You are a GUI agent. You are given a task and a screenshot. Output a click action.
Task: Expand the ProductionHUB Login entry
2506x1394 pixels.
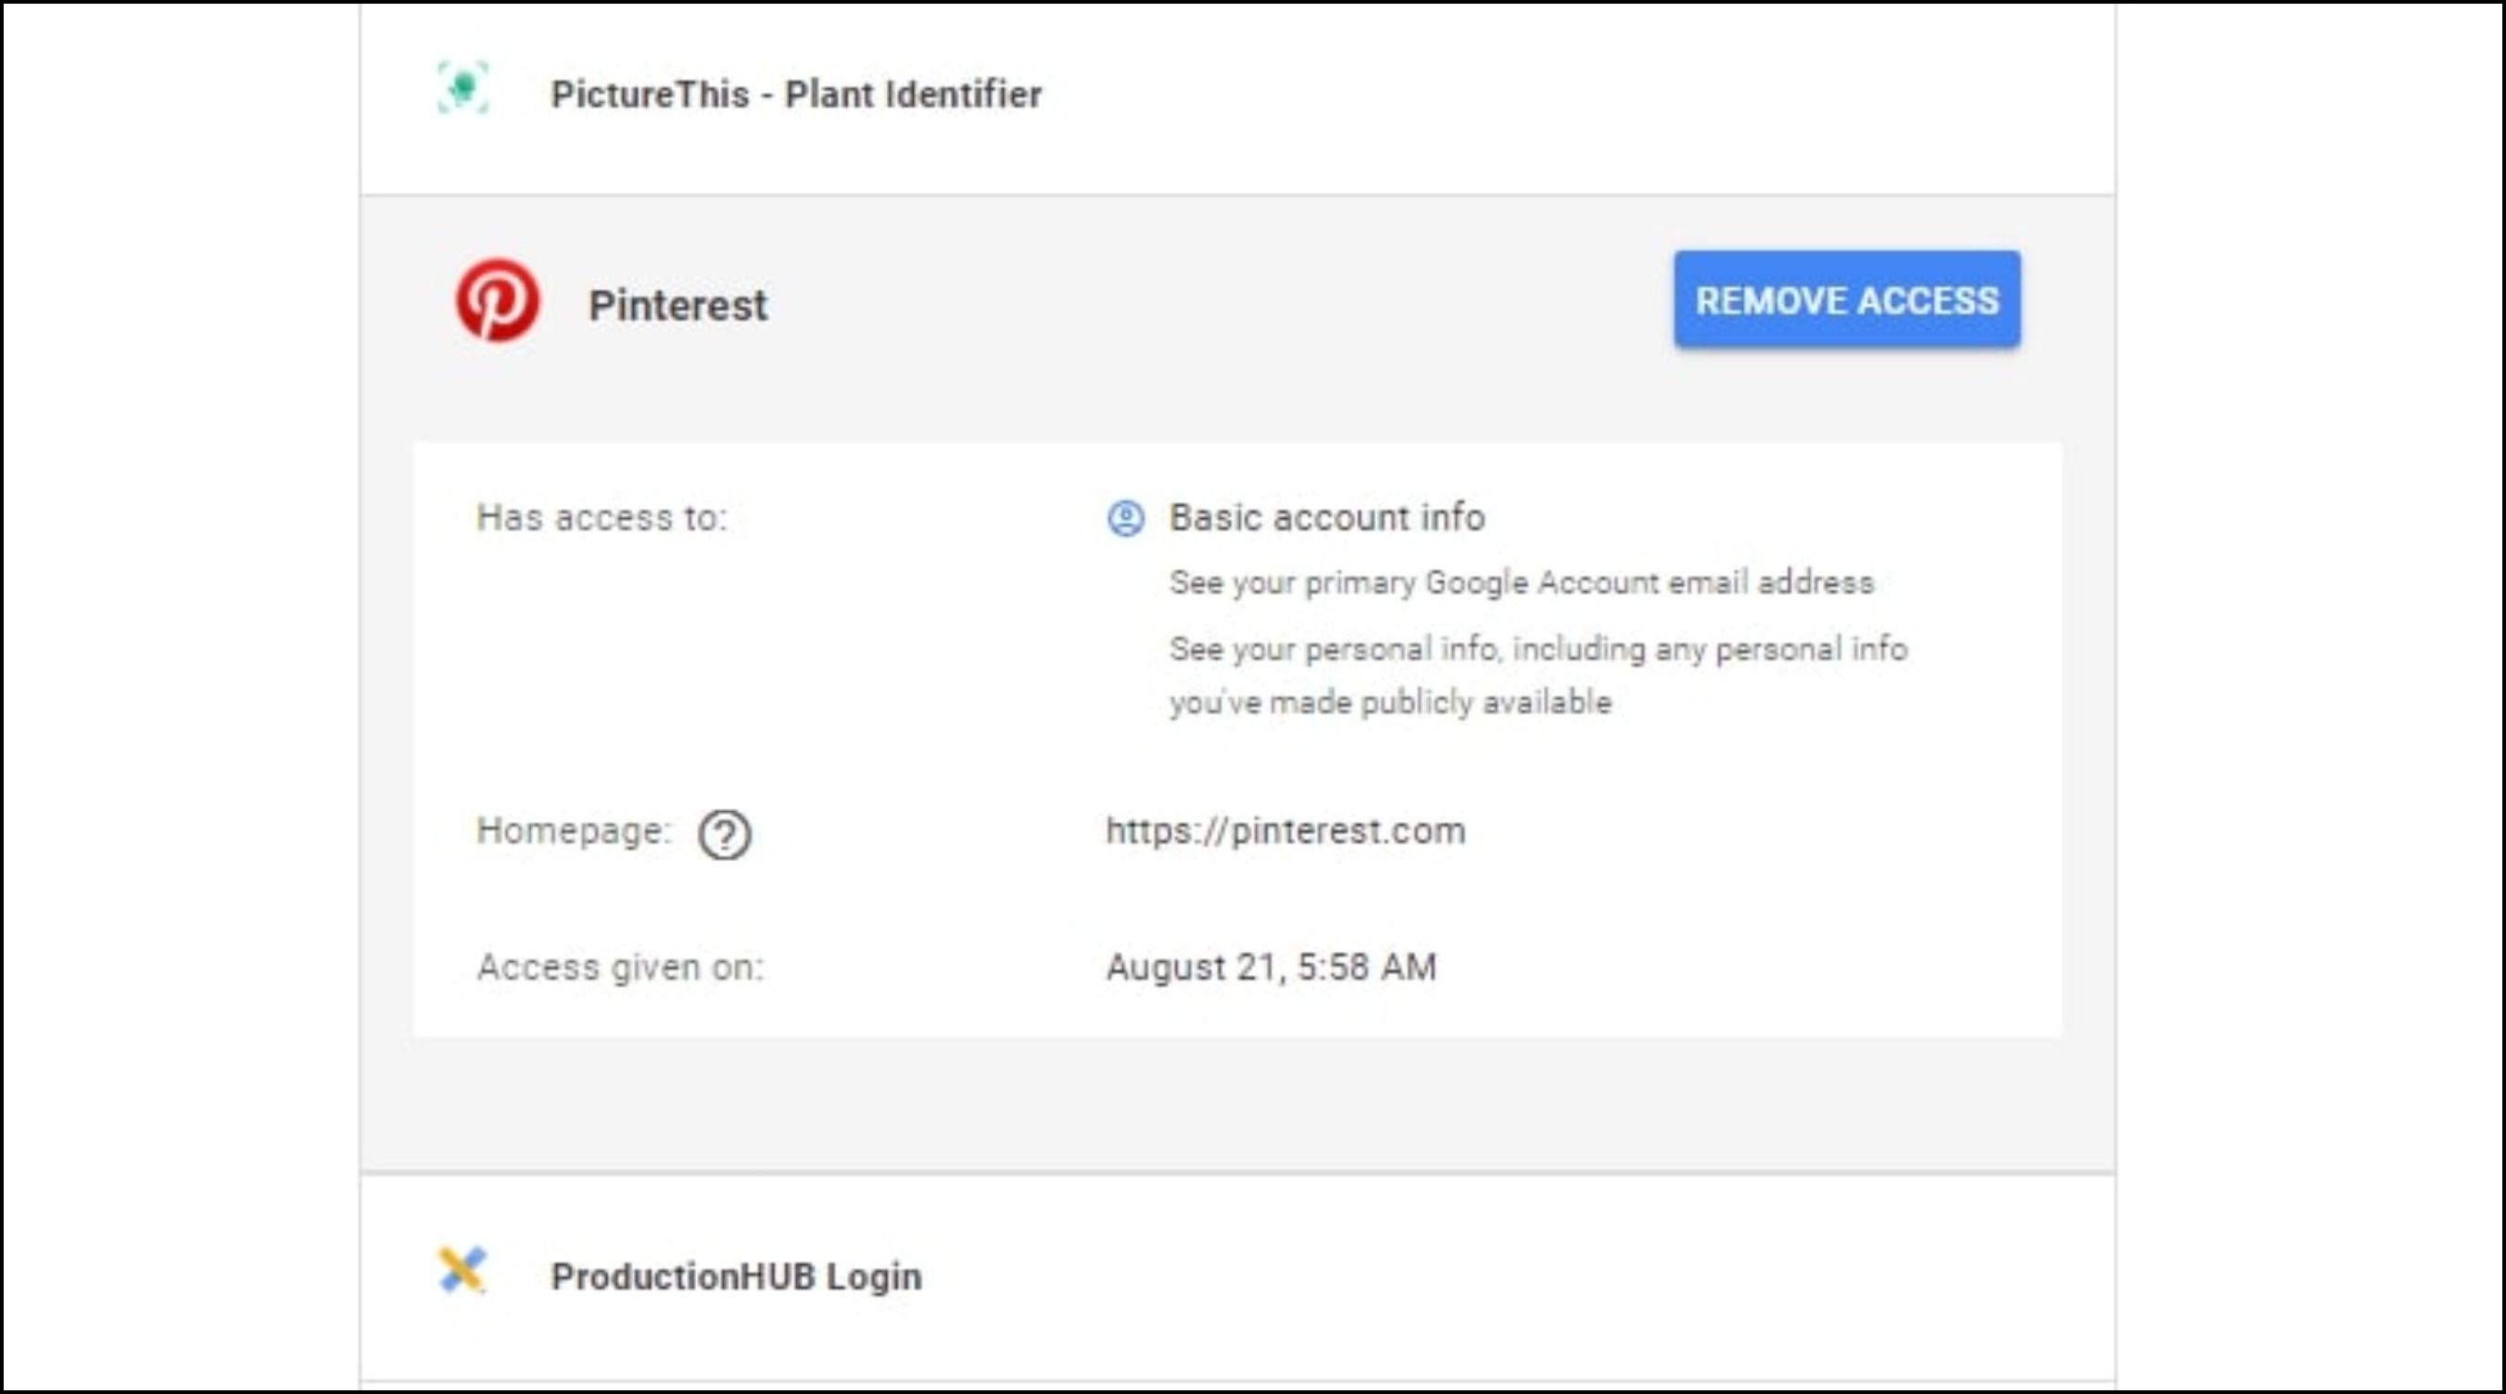click(1235, 1275)
